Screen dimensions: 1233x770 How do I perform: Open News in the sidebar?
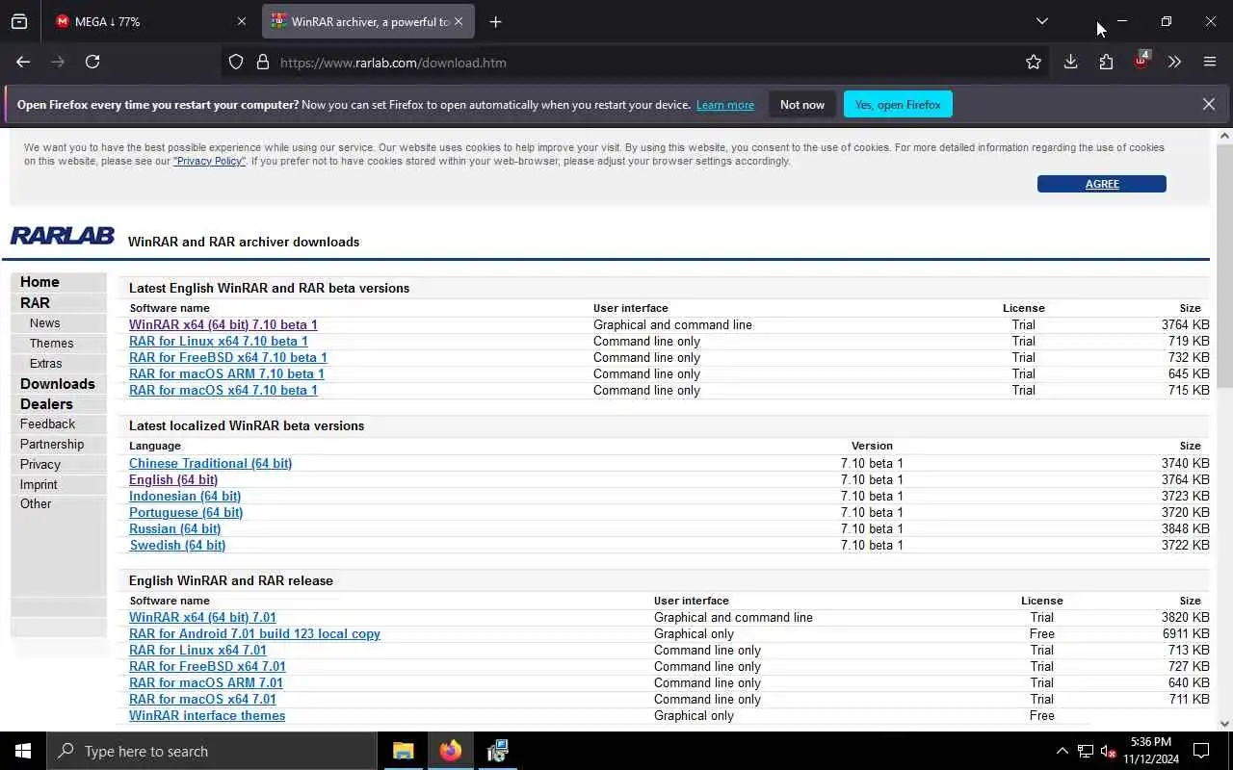[x=44, y=323]
